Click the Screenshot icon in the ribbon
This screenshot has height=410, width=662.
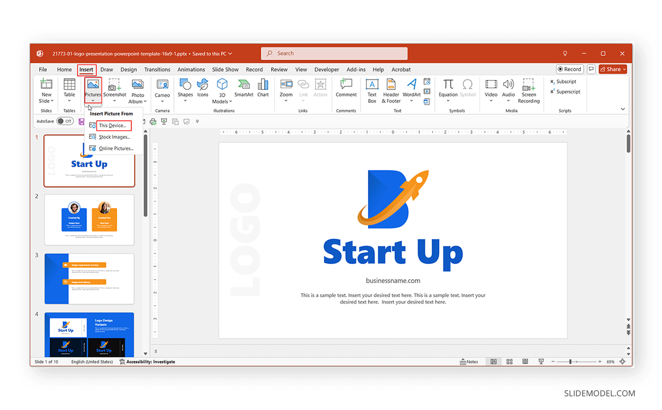[115, 84]
